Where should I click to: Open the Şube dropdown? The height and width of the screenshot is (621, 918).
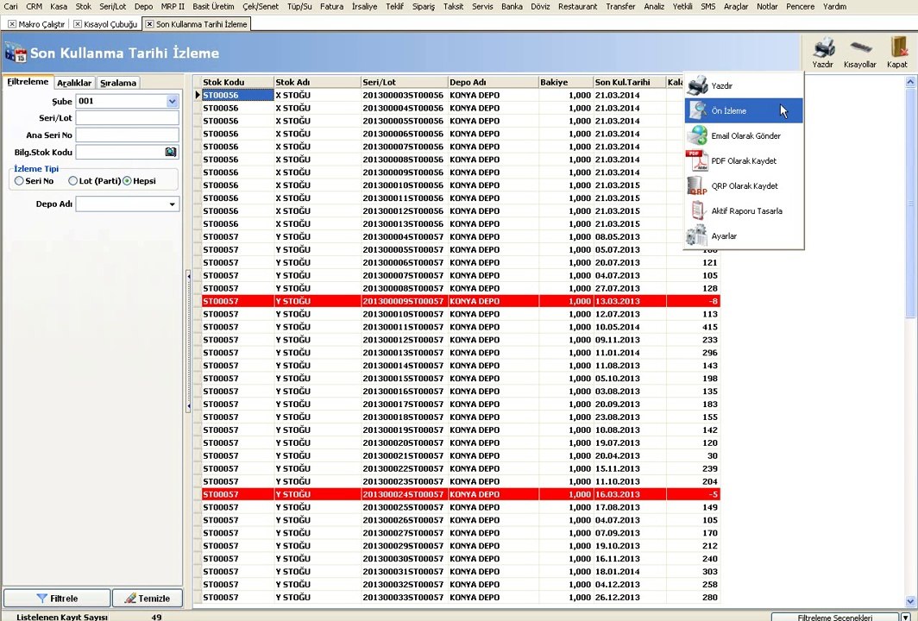[x=173, y=101]
